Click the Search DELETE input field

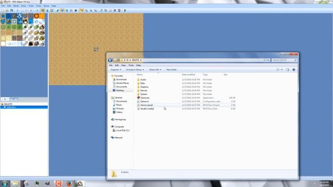click(x=284, y=60)
